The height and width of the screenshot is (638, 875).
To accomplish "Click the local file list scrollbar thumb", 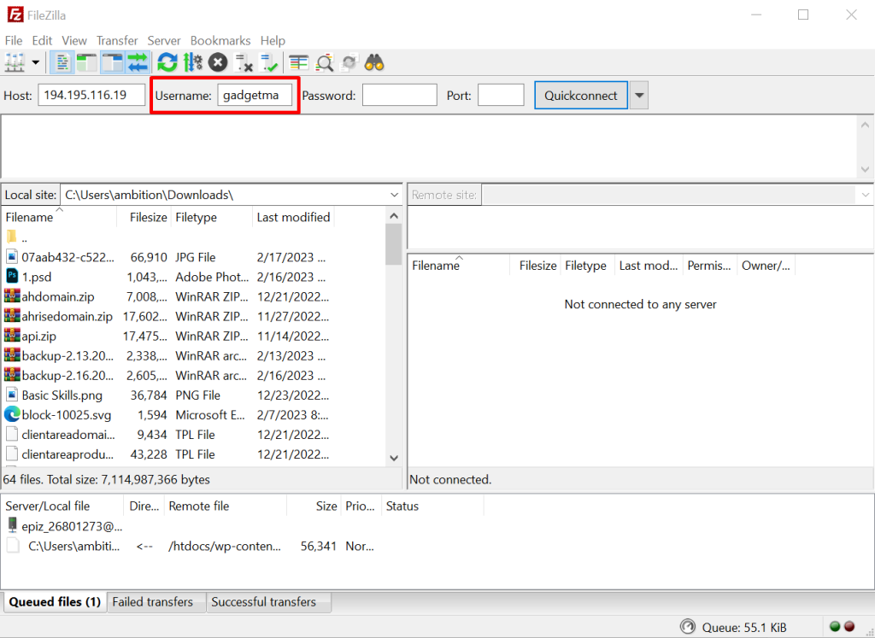I will 394,244.
